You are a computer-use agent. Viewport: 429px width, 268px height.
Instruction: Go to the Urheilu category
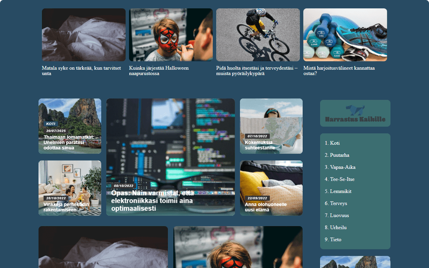pyautogui.click(x=338, y=227)
